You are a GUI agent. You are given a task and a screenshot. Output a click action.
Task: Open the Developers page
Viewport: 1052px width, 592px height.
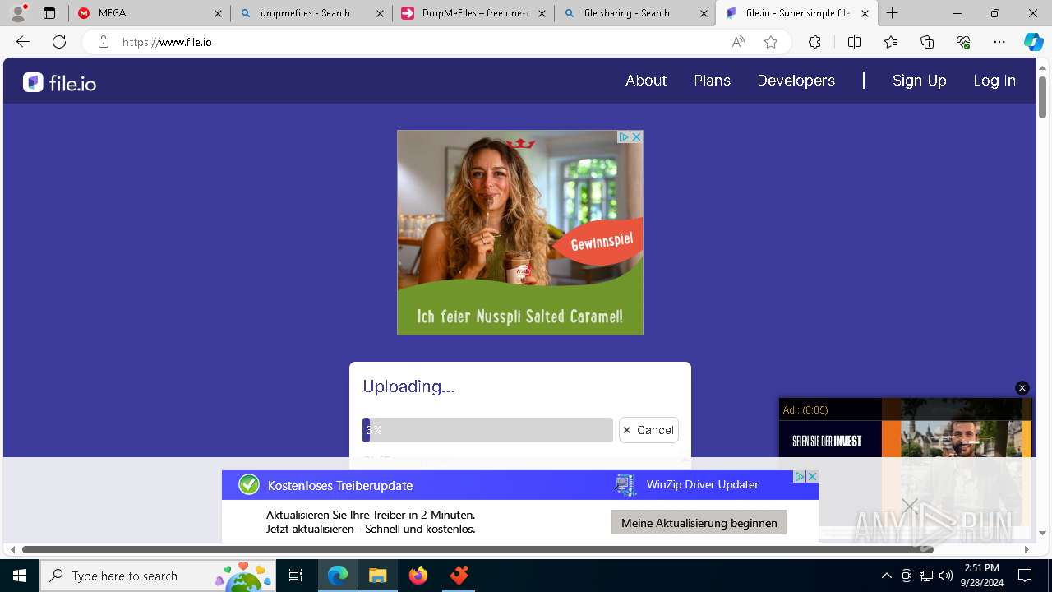[x=796, y=81]
